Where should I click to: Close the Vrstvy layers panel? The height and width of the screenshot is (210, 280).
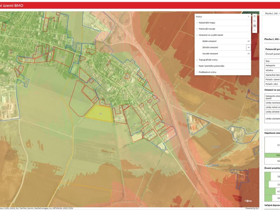[x=248, y=16]
